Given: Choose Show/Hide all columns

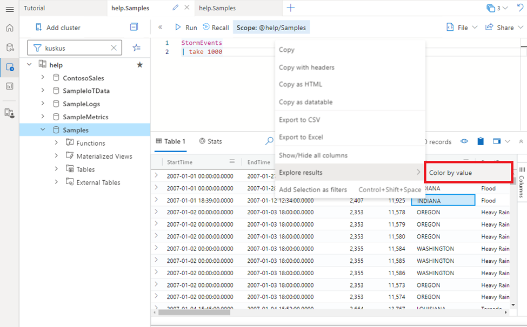Looking at the screenshot, I should (x=350, y=155).
